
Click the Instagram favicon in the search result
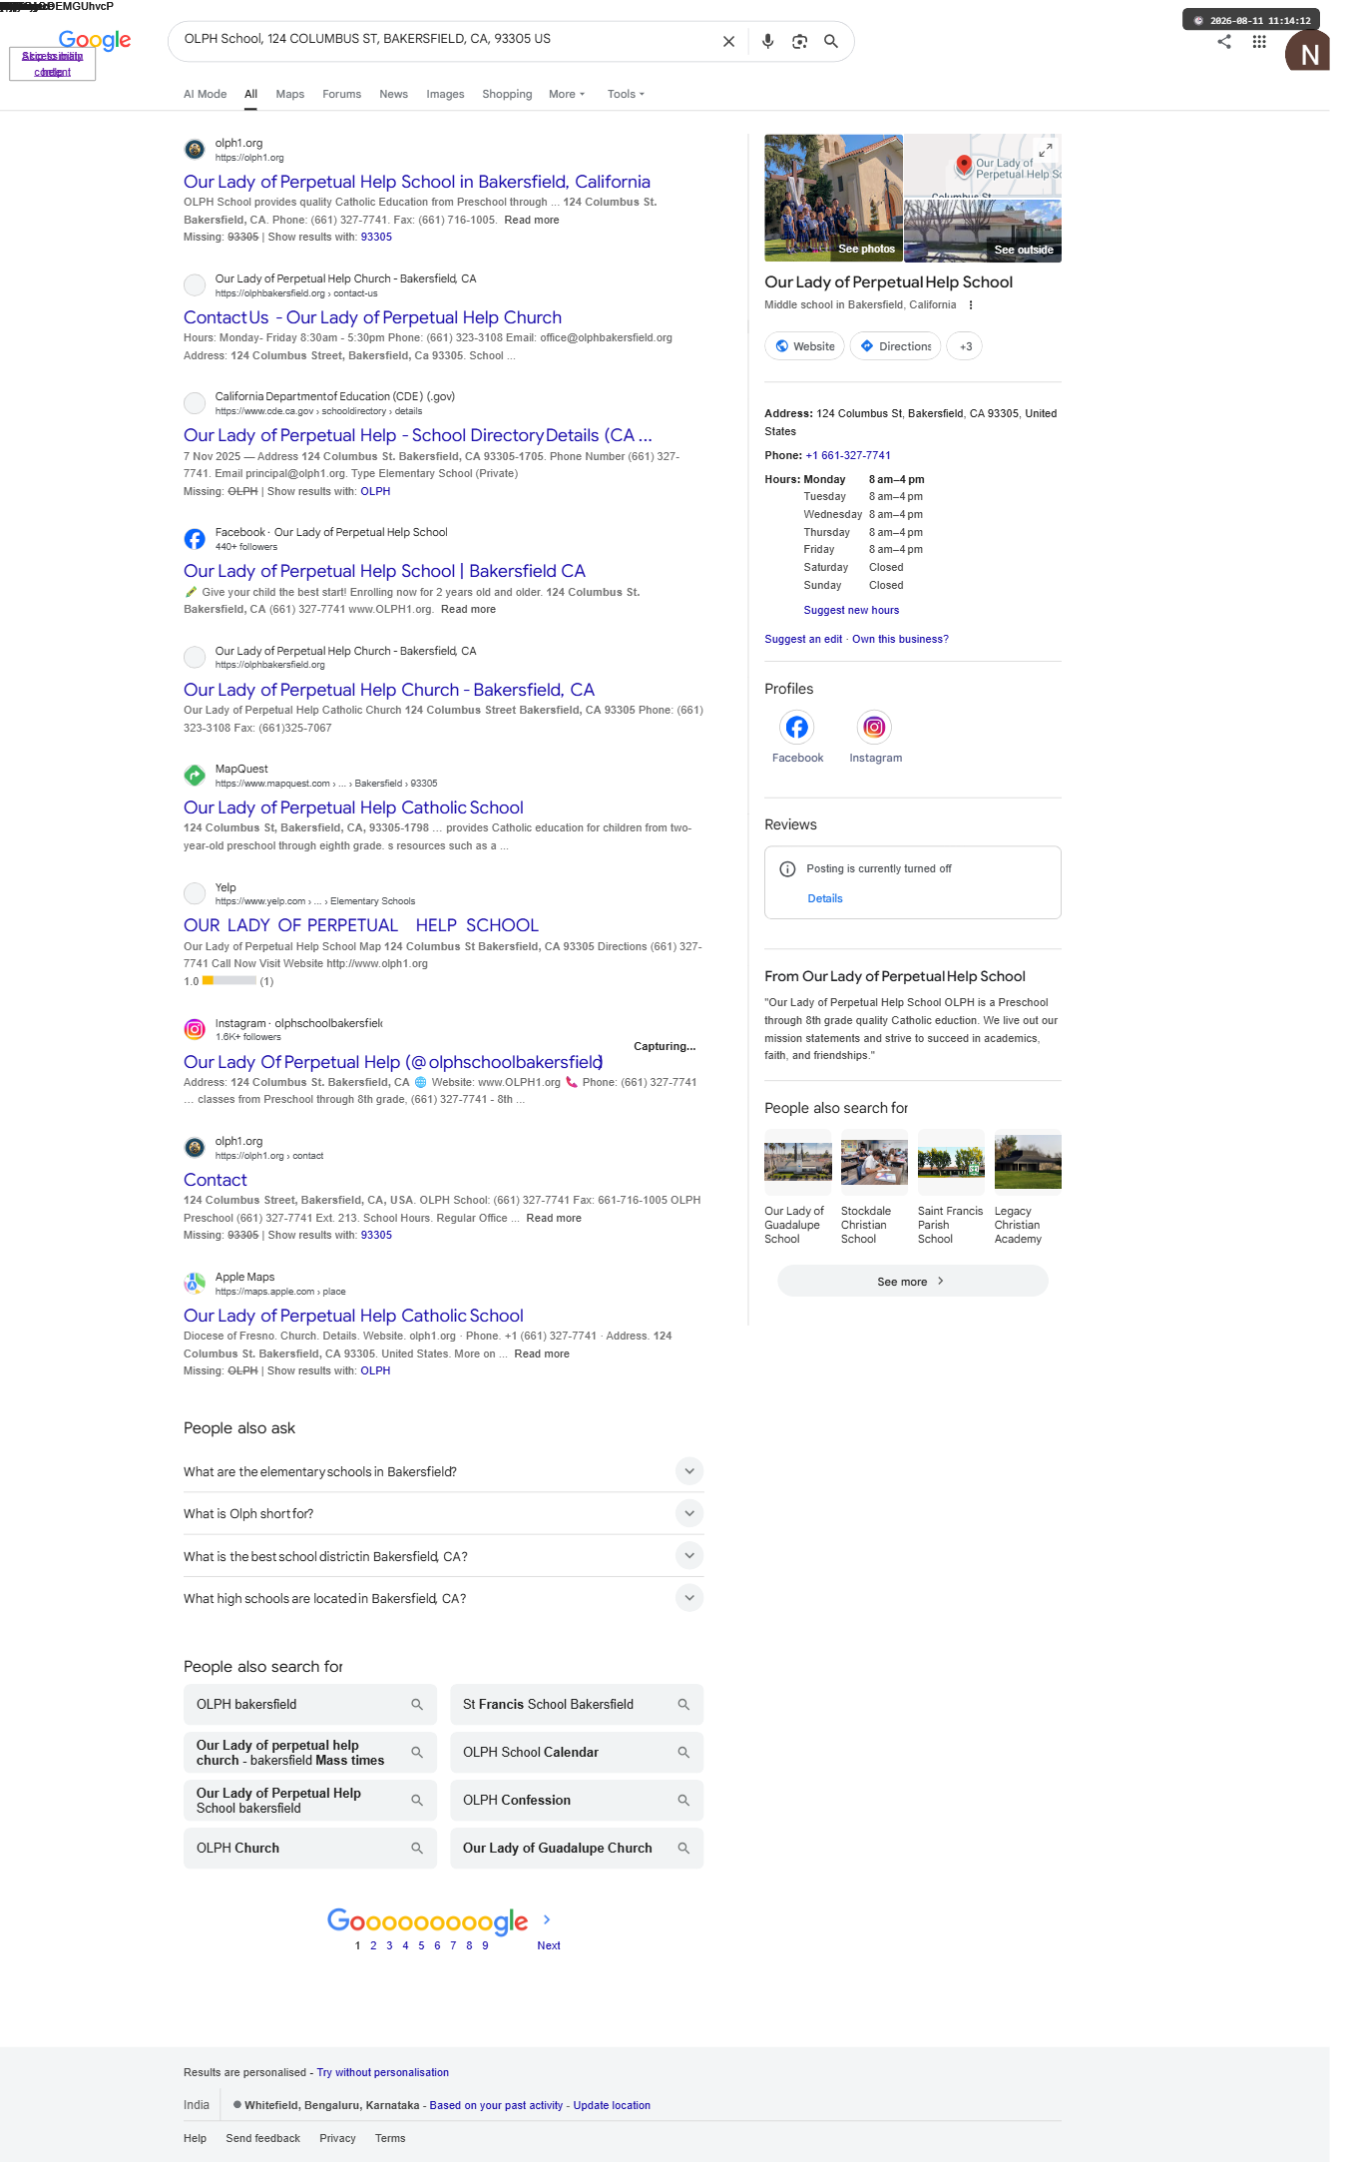click(x=195, y=1029)
